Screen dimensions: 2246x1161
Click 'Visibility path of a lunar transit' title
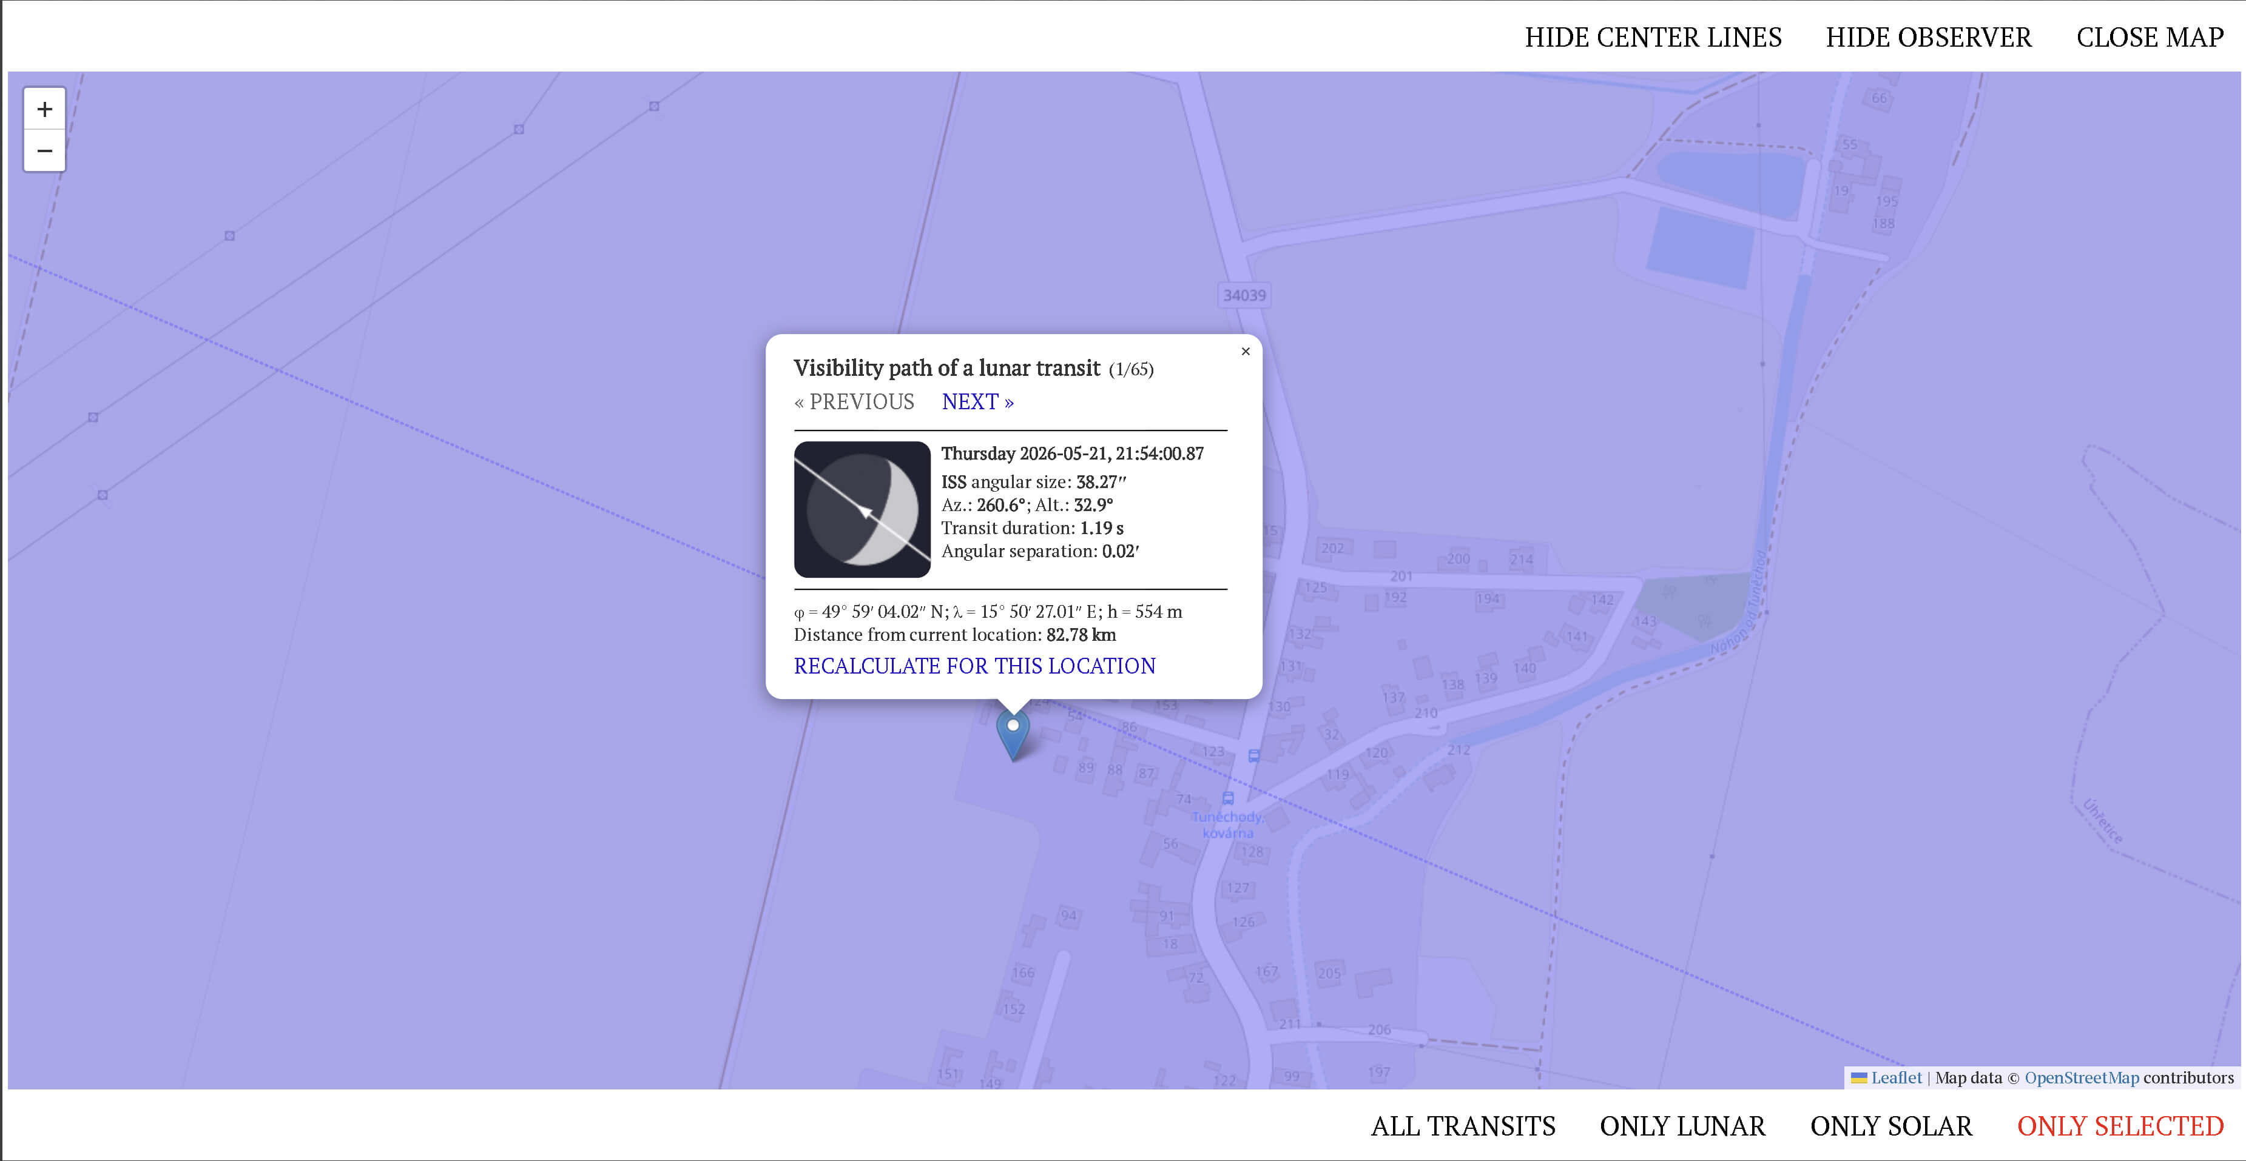pos(947,367)
